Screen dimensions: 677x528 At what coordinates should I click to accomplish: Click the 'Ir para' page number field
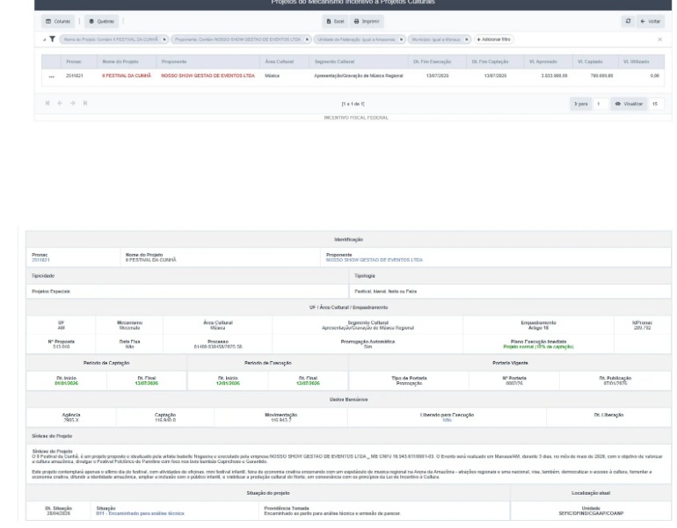[x=600, y=104]
